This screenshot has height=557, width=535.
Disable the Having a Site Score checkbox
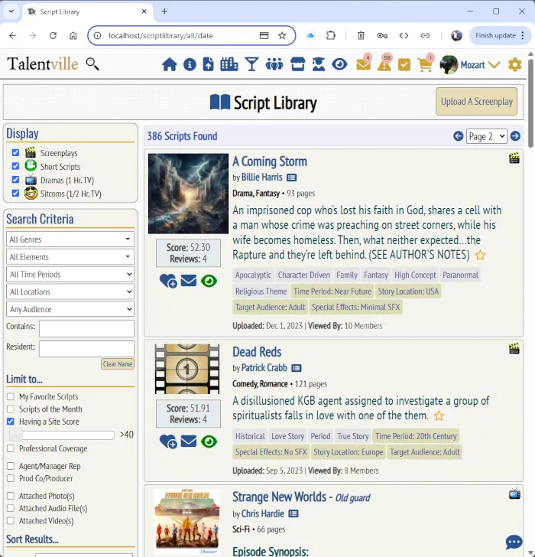coord(11,422)
